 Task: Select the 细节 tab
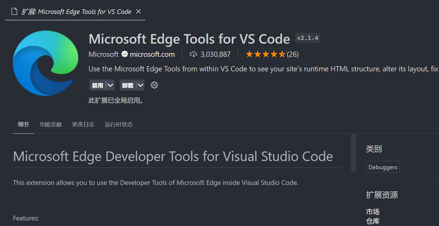(23, 125)
